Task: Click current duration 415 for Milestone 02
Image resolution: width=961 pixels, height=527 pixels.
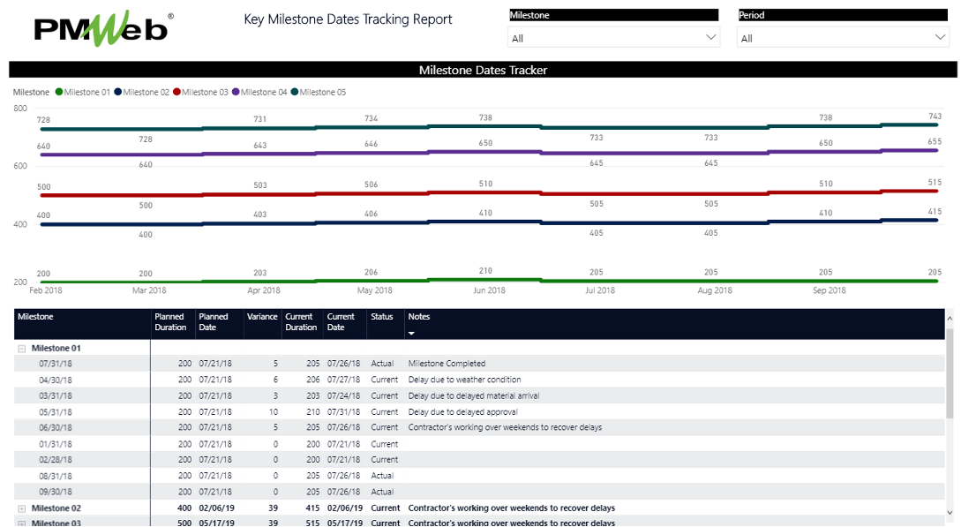Action: [313, 508]
